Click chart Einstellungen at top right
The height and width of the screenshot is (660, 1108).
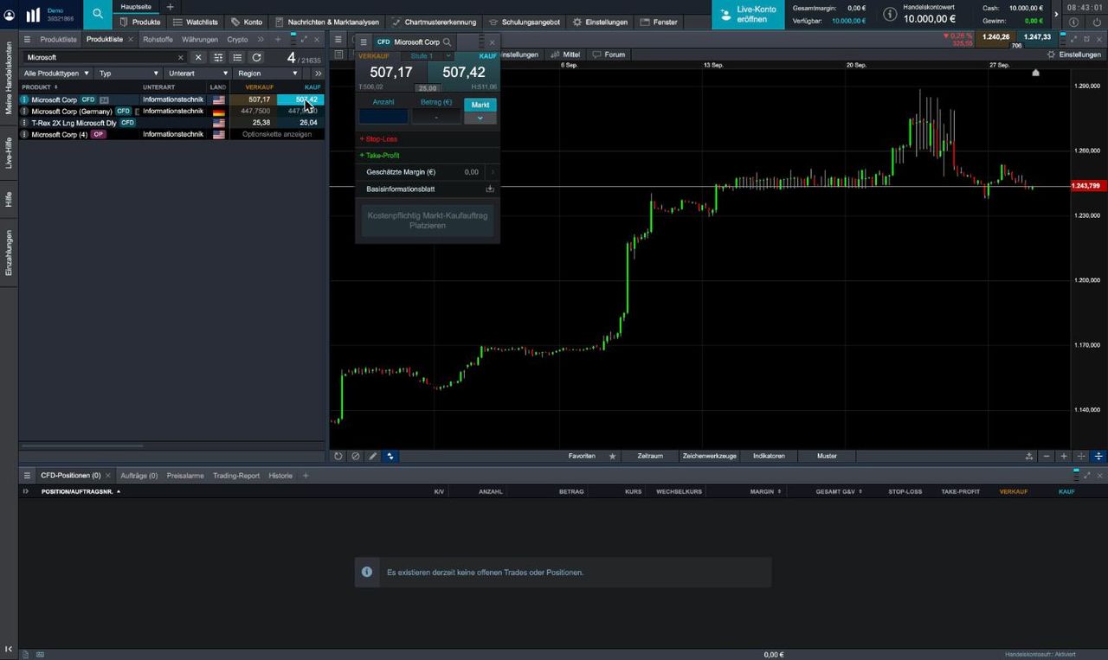[x=1073, y=54]
